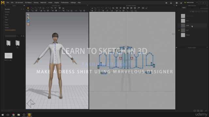Click the yellow plus icon in the 2D toolbar's lower row
The image size is (209, 117).
point(127,11)
